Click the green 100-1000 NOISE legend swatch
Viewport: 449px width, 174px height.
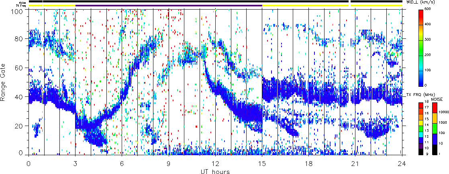435,128
